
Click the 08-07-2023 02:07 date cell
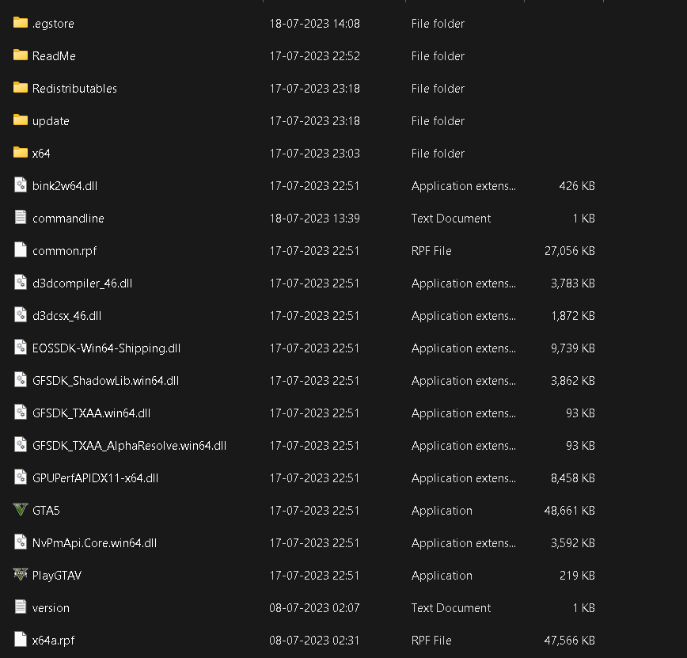pyautogui.click(x=314, y=608)
